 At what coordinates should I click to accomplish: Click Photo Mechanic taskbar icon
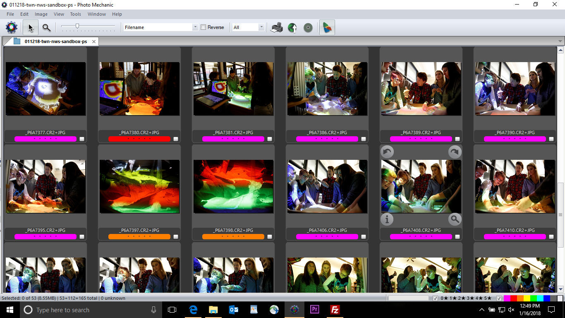click(294, 310)
